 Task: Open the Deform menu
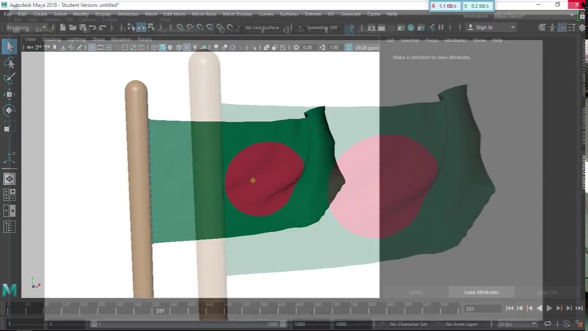[x=313, y=14]
